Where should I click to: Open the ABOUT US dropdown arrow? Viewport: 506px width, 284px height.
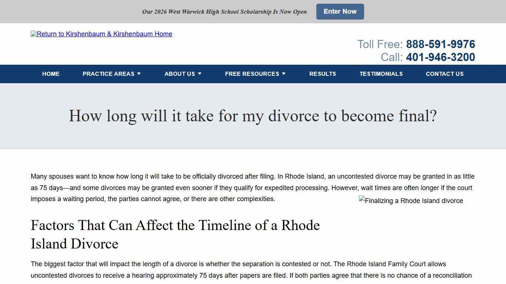click(200, 74)
